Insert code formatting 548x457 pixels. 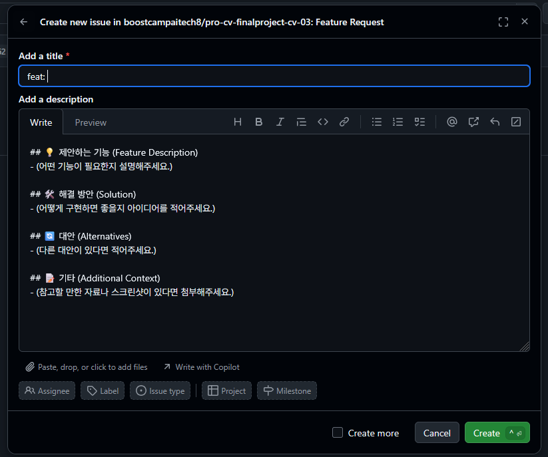322,122
